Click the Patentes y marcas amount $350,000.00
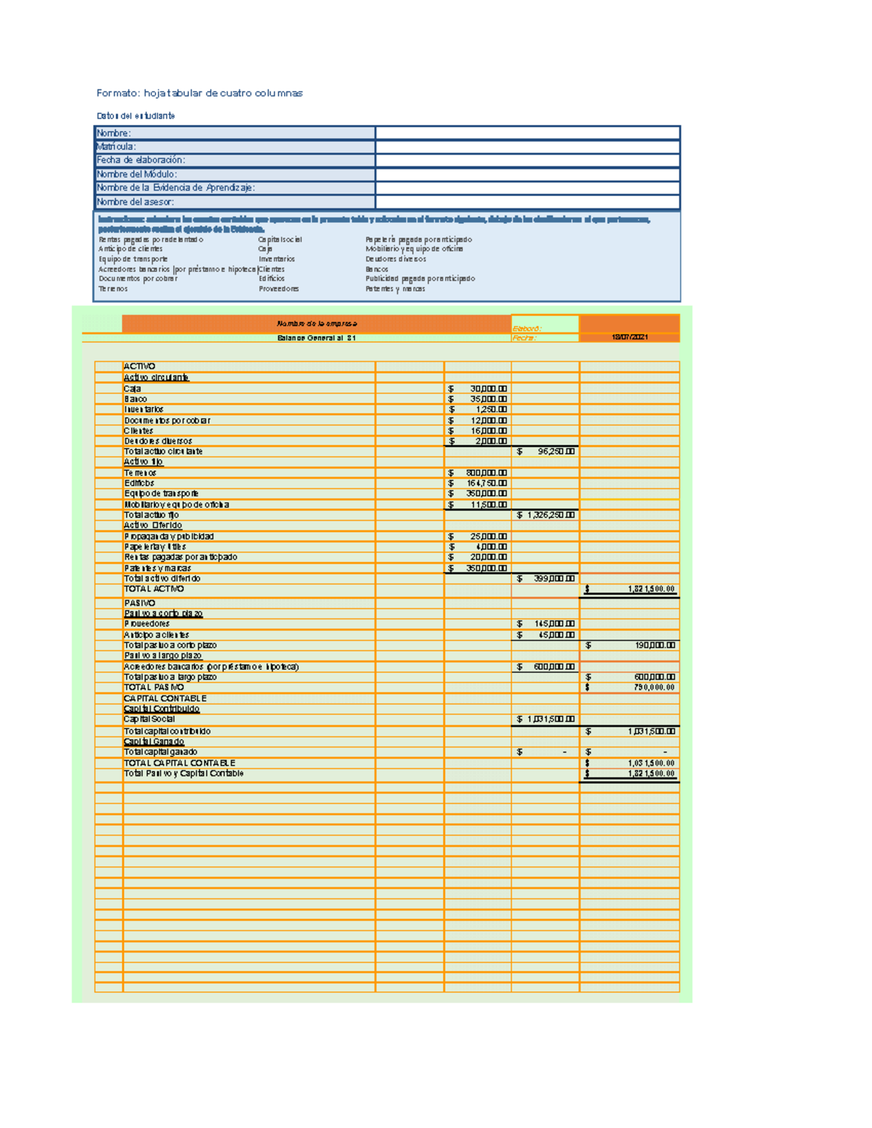The image size is (872, 1128). (477, 568)
